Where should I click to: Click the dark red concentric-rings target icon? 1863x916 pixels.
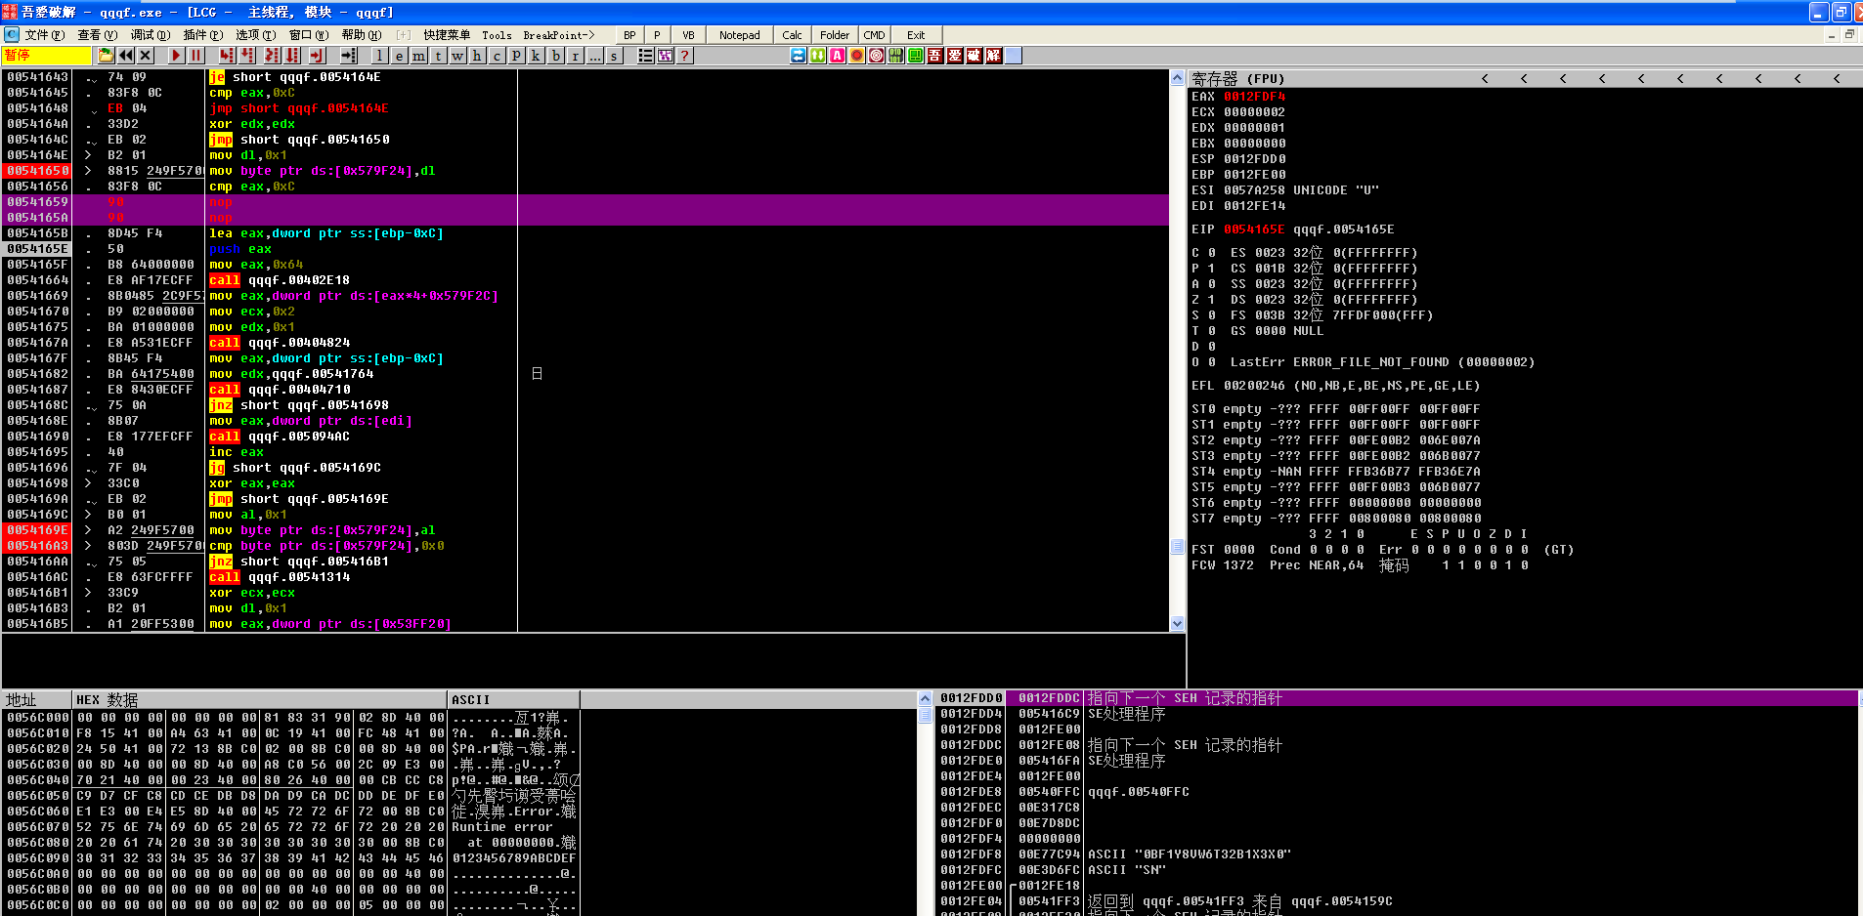tap(877, 56)
